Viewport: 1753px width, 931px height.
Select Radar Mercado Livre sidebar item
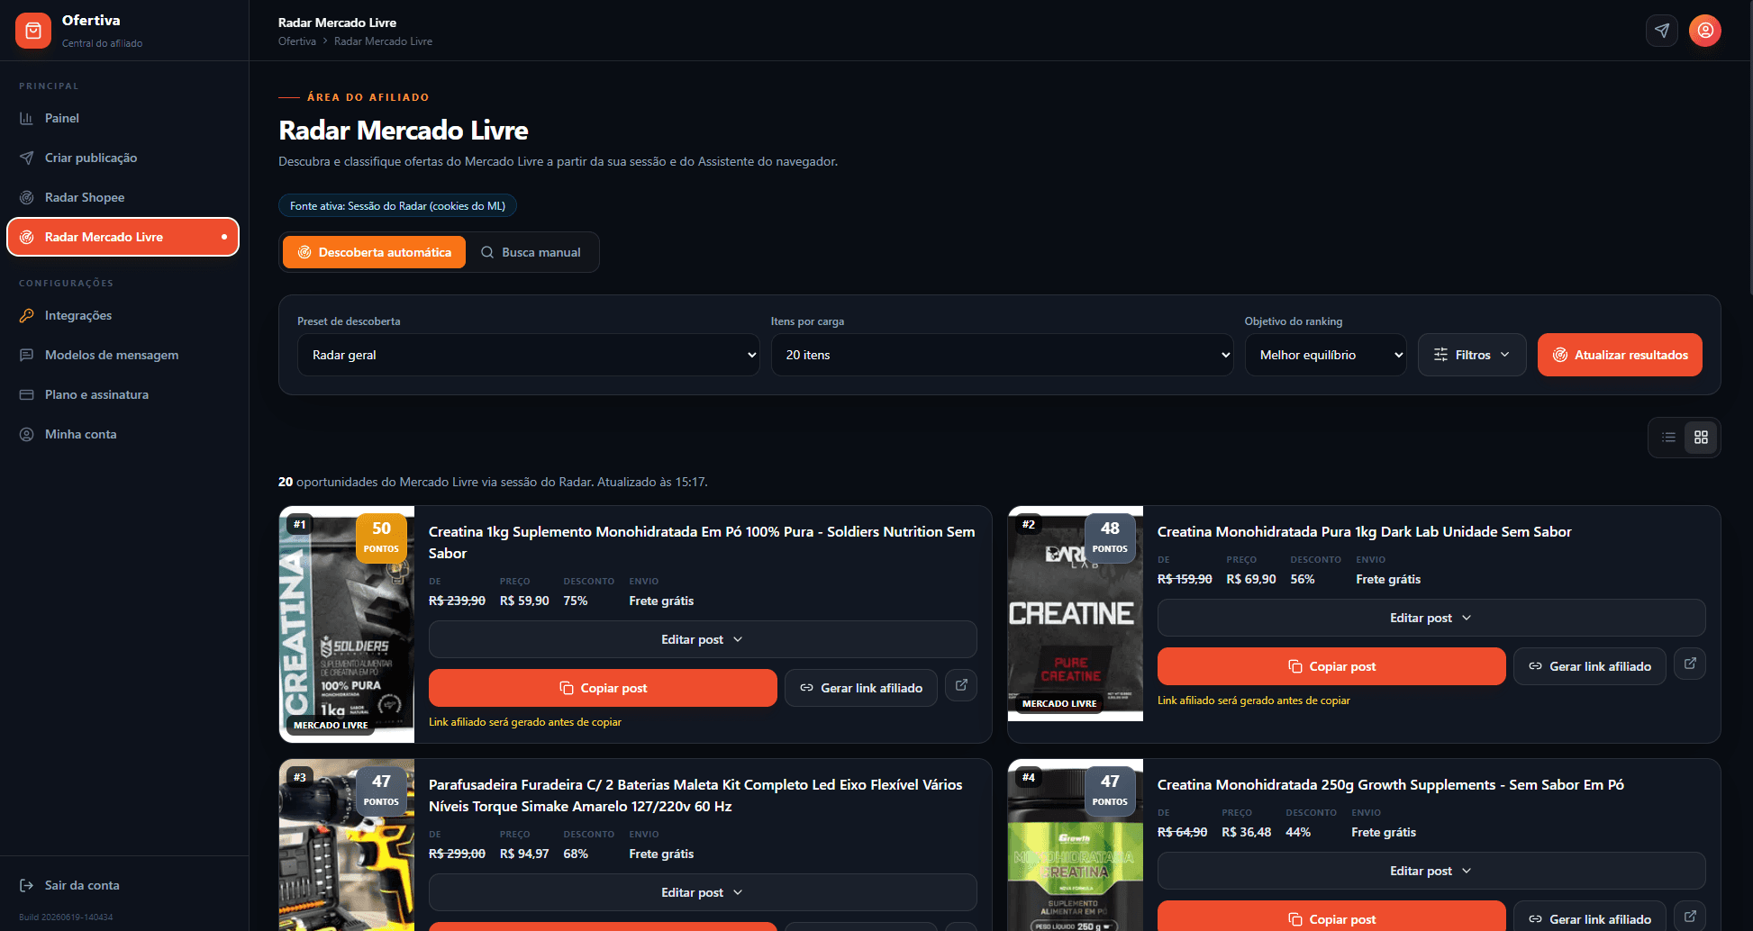[123, 237]
